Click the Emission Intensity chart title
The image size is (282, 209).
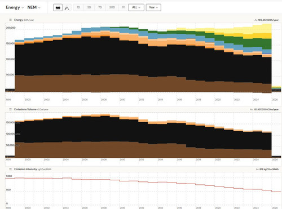pos(33,169)
